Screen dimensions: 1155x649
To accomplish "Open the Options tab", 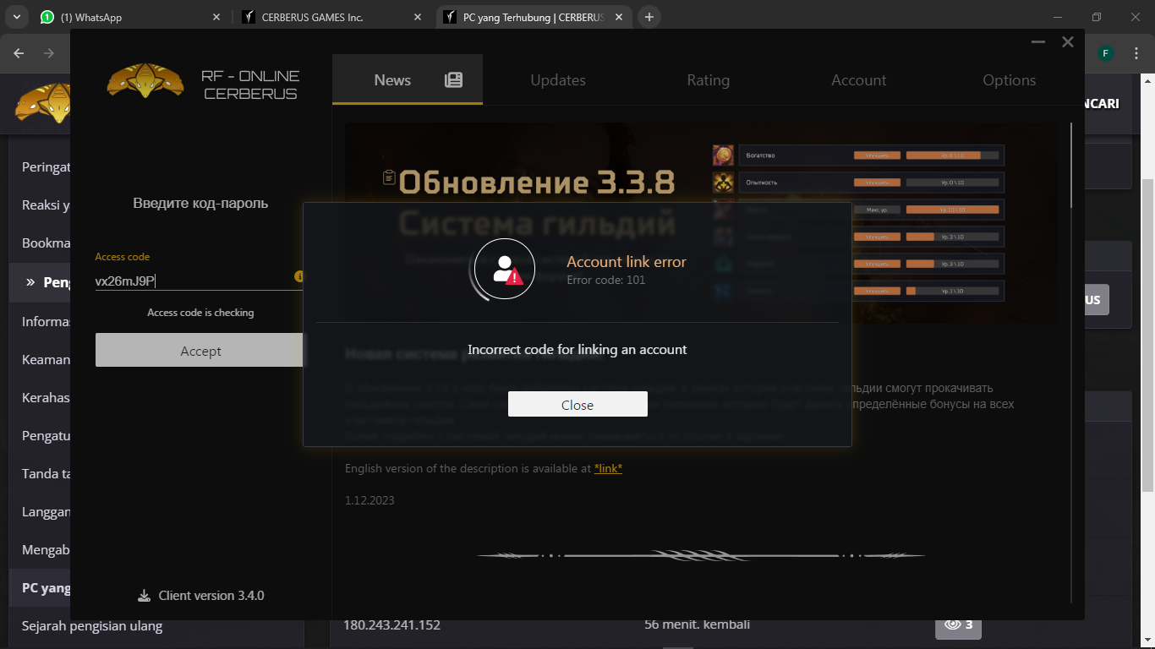I will coord(1009,80).
